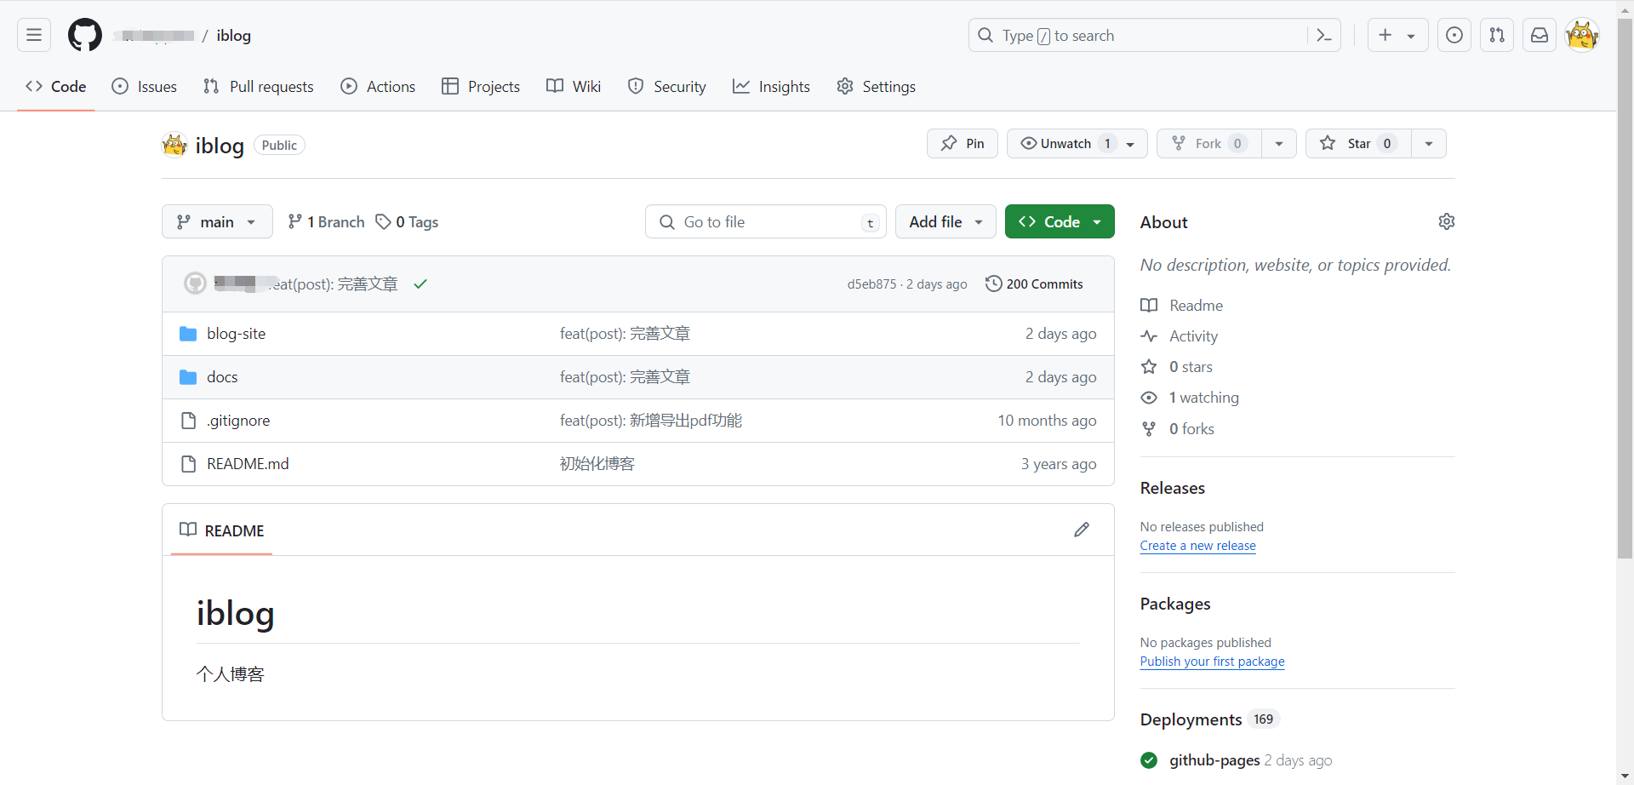The image size is (1634, 785).
Task: Open the Insights tab
Action: 771,86
